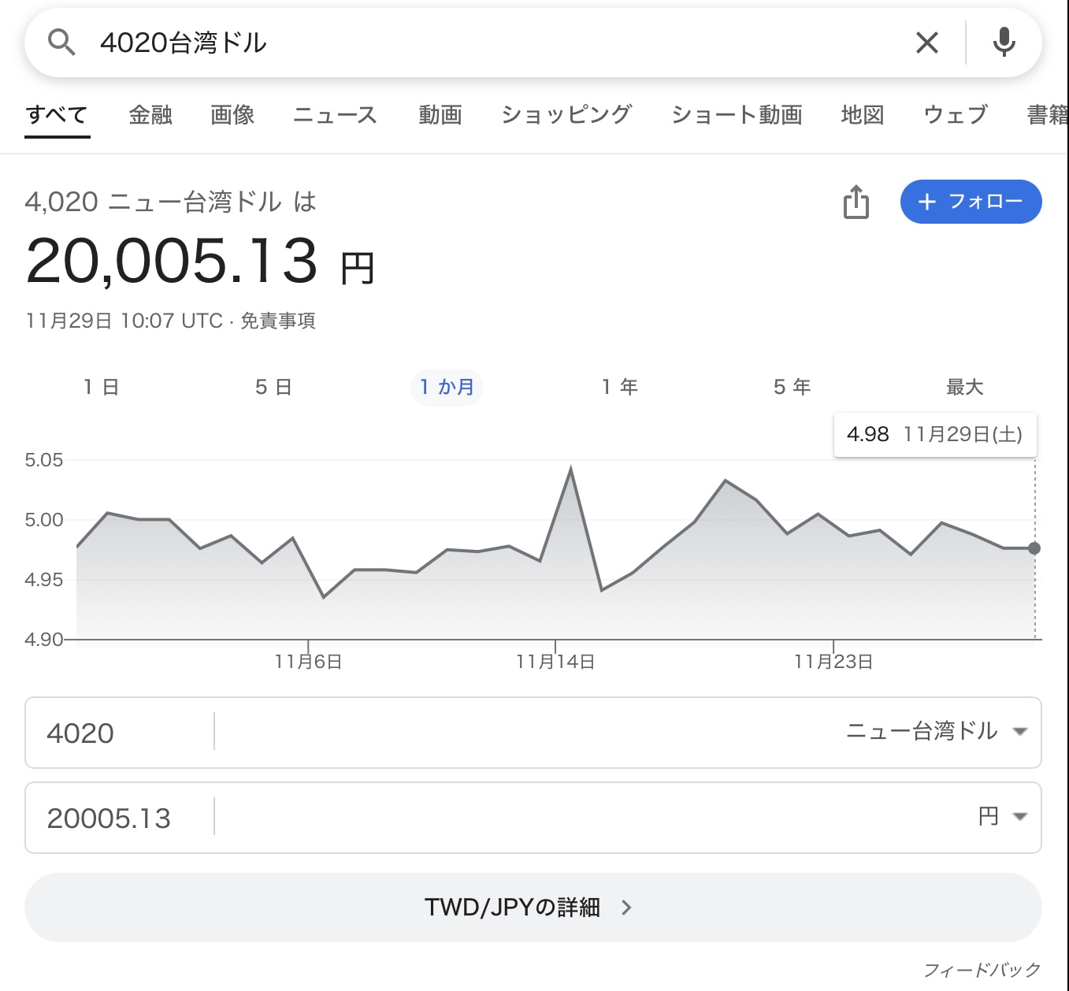Click the chart endpoint marker for 11月29日

(x=1034, y=548)
